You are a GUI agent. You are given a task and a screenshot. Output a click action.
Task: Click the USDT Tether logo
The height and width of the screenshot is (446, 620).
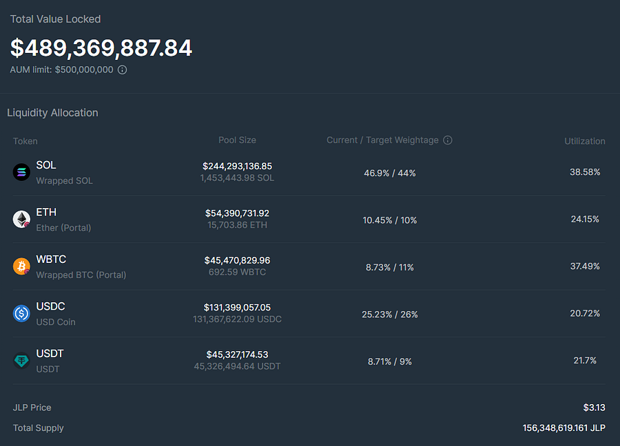click(x=21, y=360)
